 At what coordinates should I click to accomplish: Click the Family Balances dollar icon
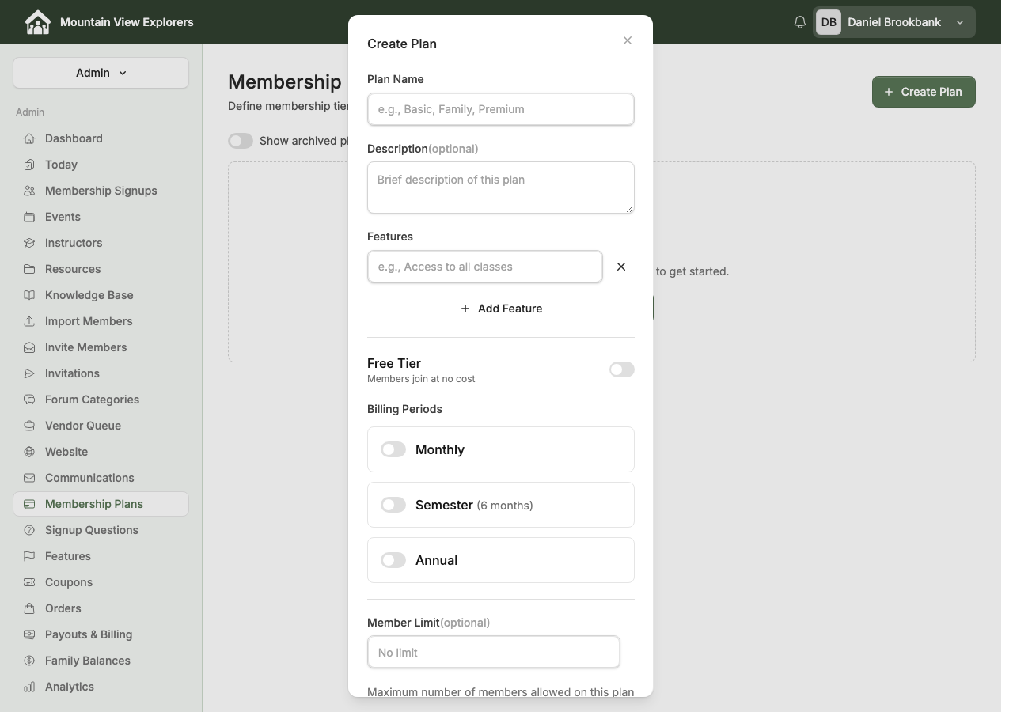(x=29, y=661)
